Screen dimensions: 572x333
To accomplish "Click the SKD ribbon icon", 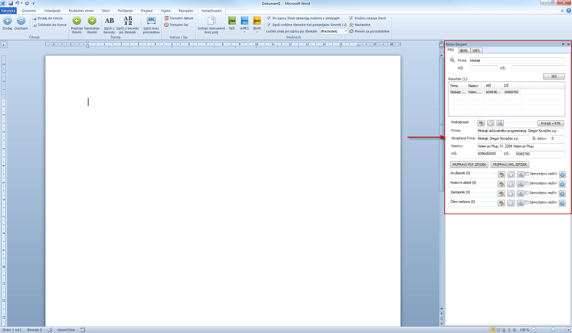I will (232, 21).
